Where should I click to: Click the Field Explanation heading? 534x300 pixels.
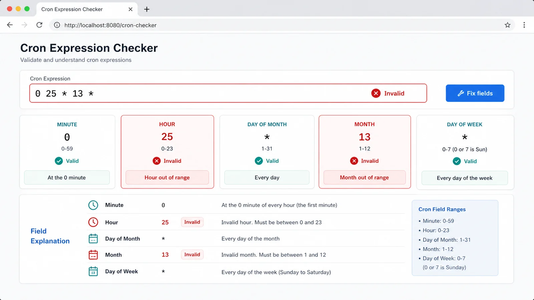[50, 236]
